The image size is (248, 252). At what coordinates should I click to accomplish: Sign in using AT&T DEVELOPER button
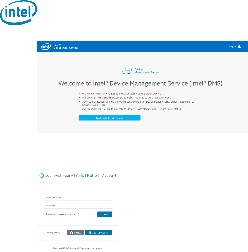tap(99, 233)
